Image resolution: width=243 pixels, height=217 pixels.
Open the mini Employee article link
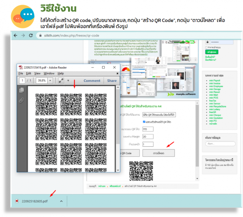click(216, 86)
